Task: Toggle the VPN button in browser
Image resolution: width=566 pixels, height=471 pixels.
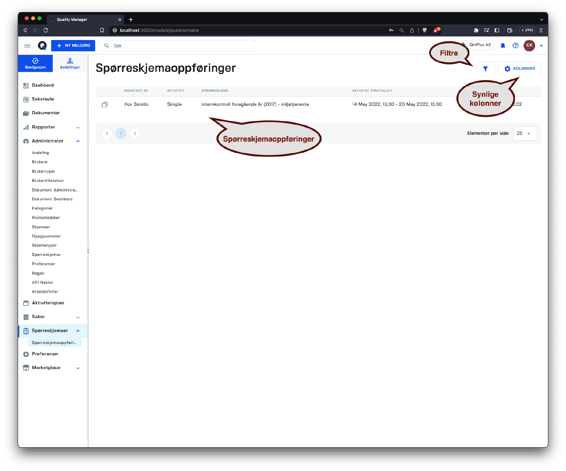Action: (527, 30)
